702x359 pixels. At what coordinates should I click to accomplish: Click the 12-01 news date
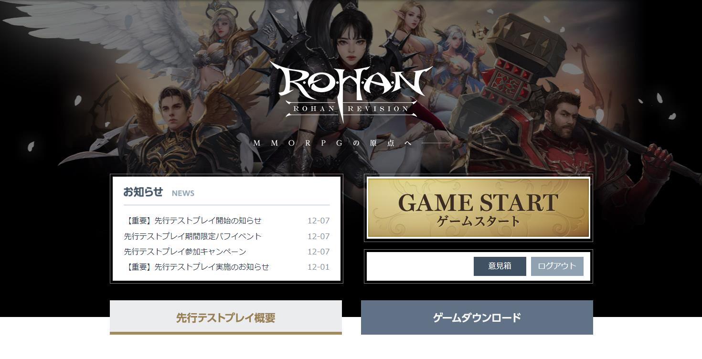coord(319,267)
